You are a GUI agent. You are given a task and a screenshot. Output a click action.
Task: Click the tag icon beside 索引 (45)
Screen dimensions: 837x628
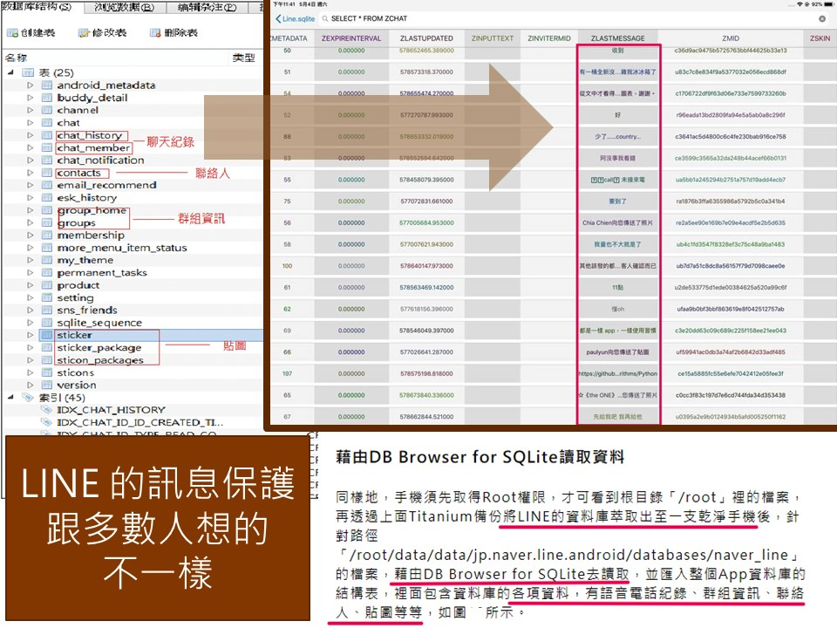tap(28, 398)
